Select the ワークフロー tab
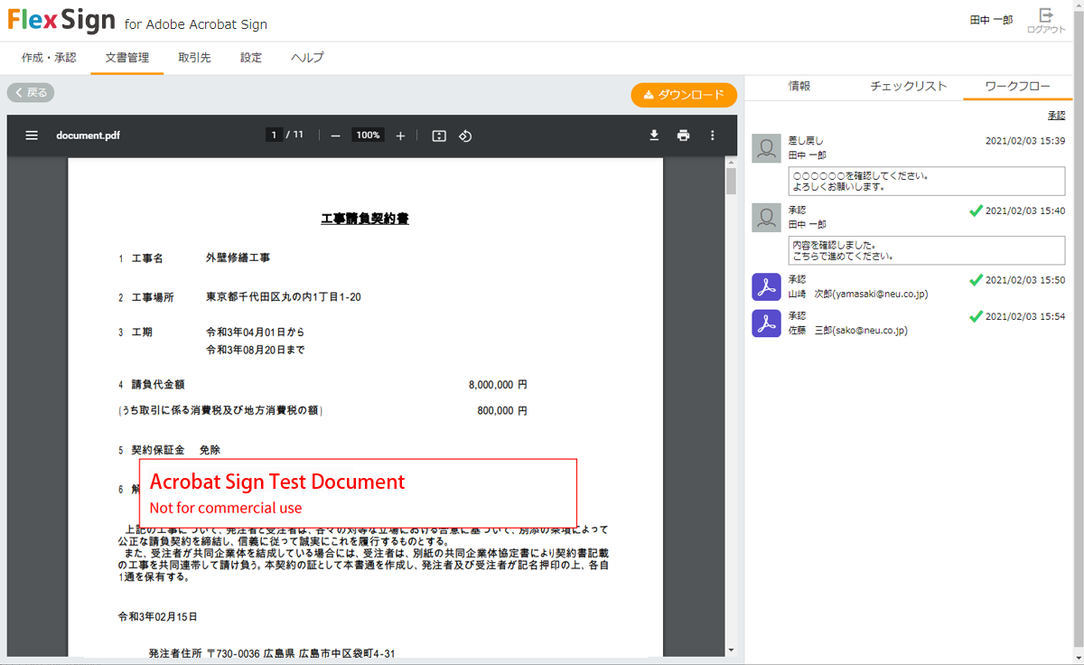 pyautogui.click(x=1018, y=86)
